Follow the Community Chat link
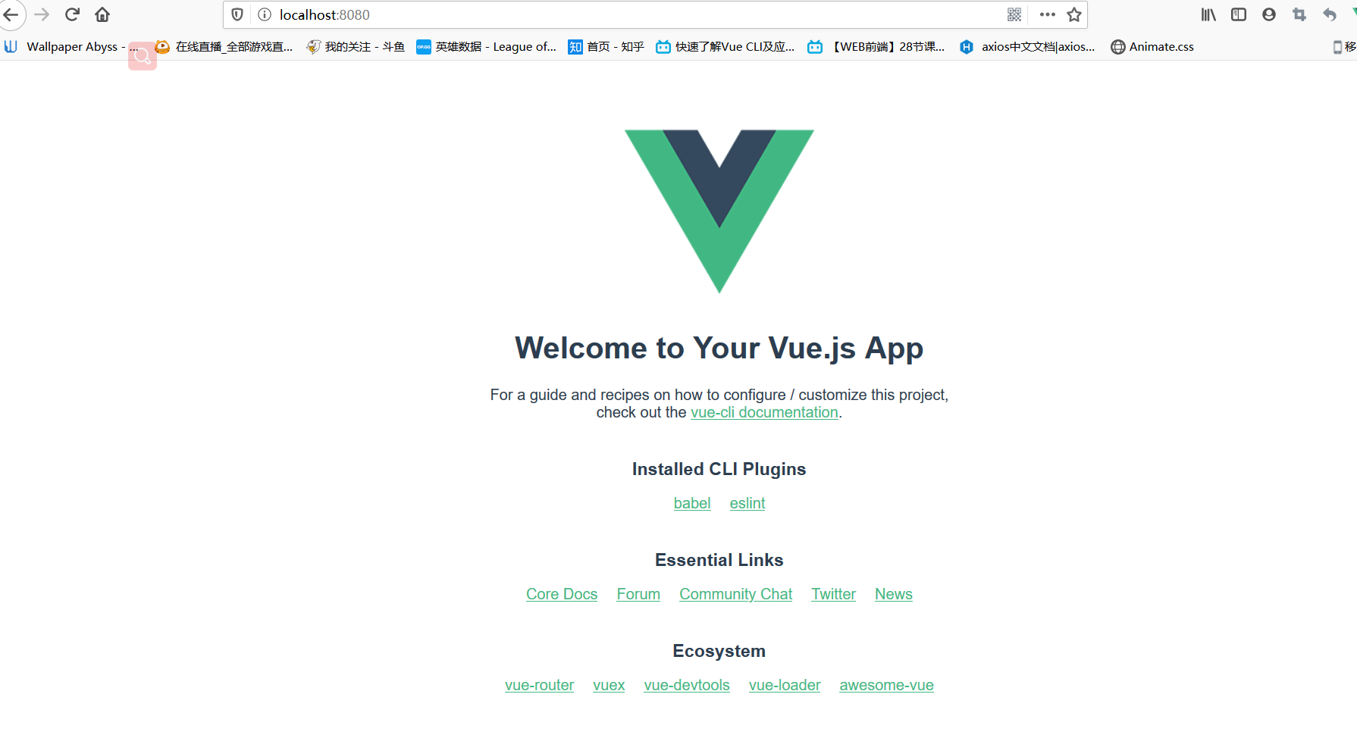1357x738 pixels. (735, 594)
